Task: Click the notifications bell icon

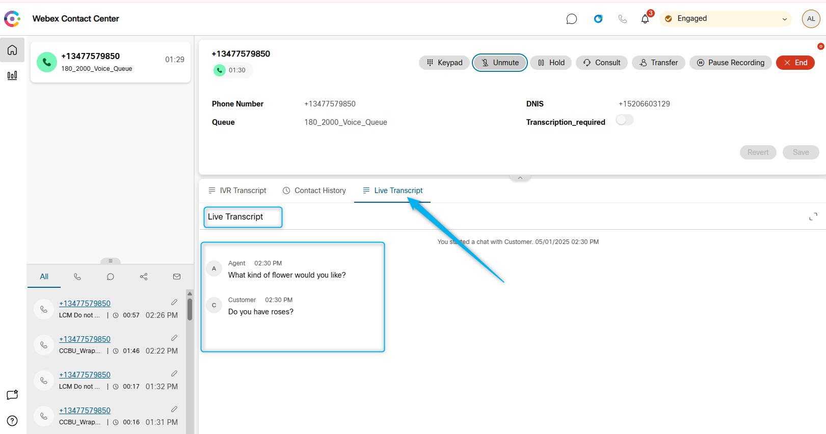Action: [645, 19]
